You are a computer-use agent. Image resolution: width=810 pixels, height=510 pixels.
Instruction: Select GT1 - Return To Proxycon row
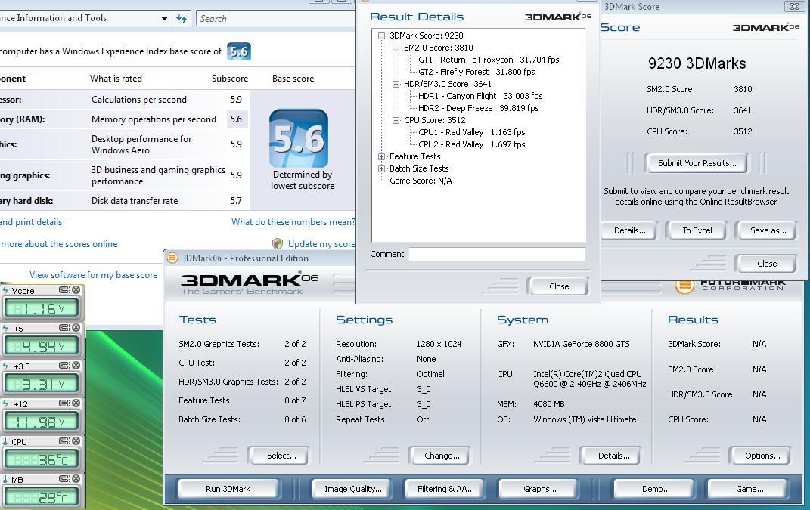click(x=489, y=60)
